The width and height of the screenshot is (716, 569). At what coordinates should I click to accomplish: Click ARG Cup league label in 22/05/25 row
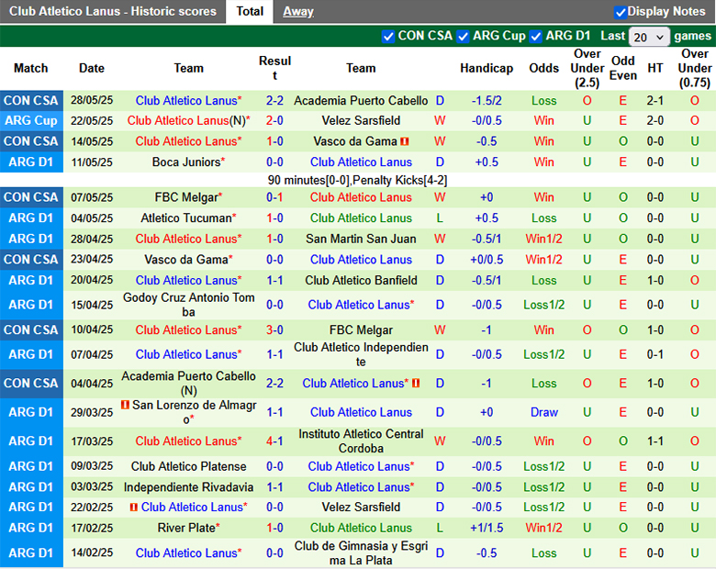click(31, 120)
